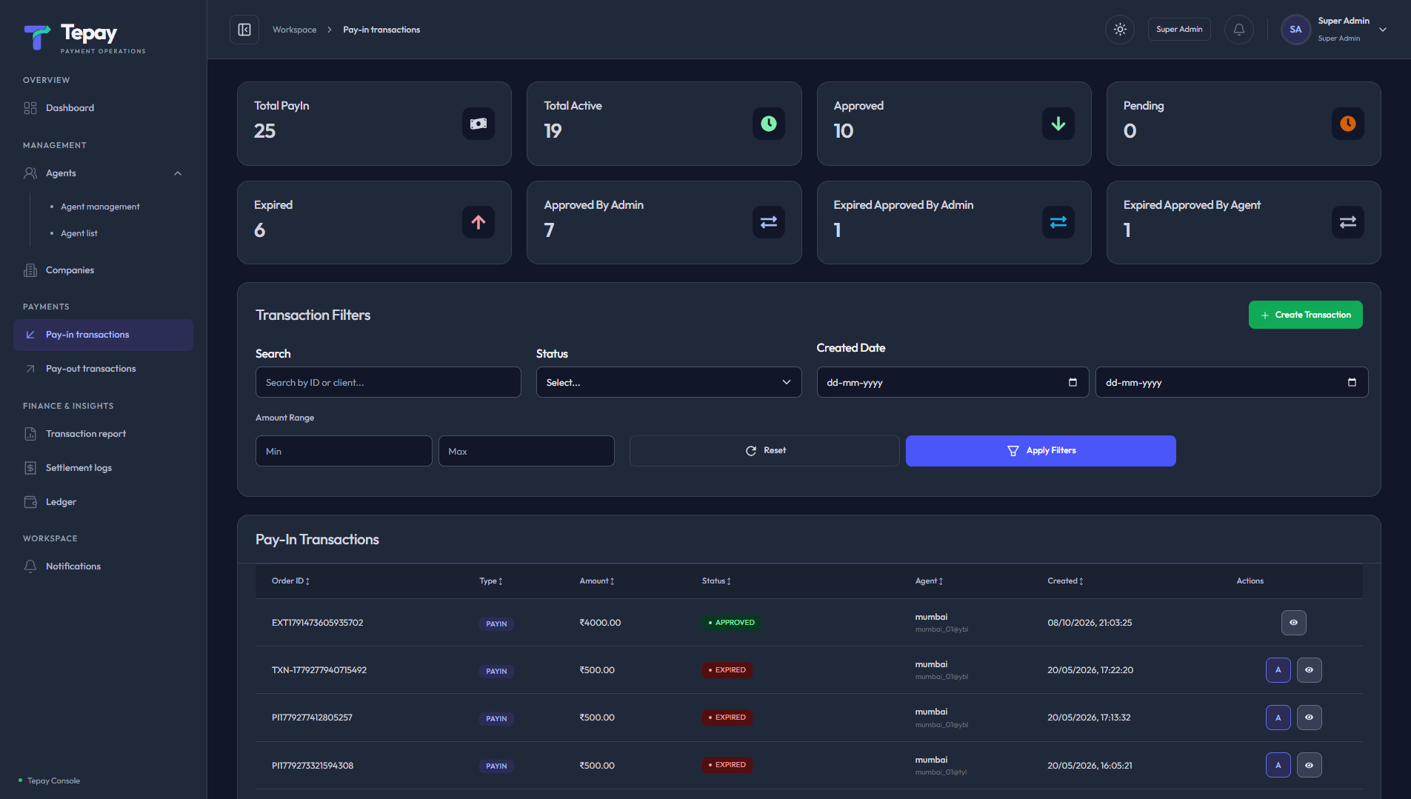Open Dashboard from the sidebar
The width and height of the screenshot is (1411, 799).
point(103,108)
